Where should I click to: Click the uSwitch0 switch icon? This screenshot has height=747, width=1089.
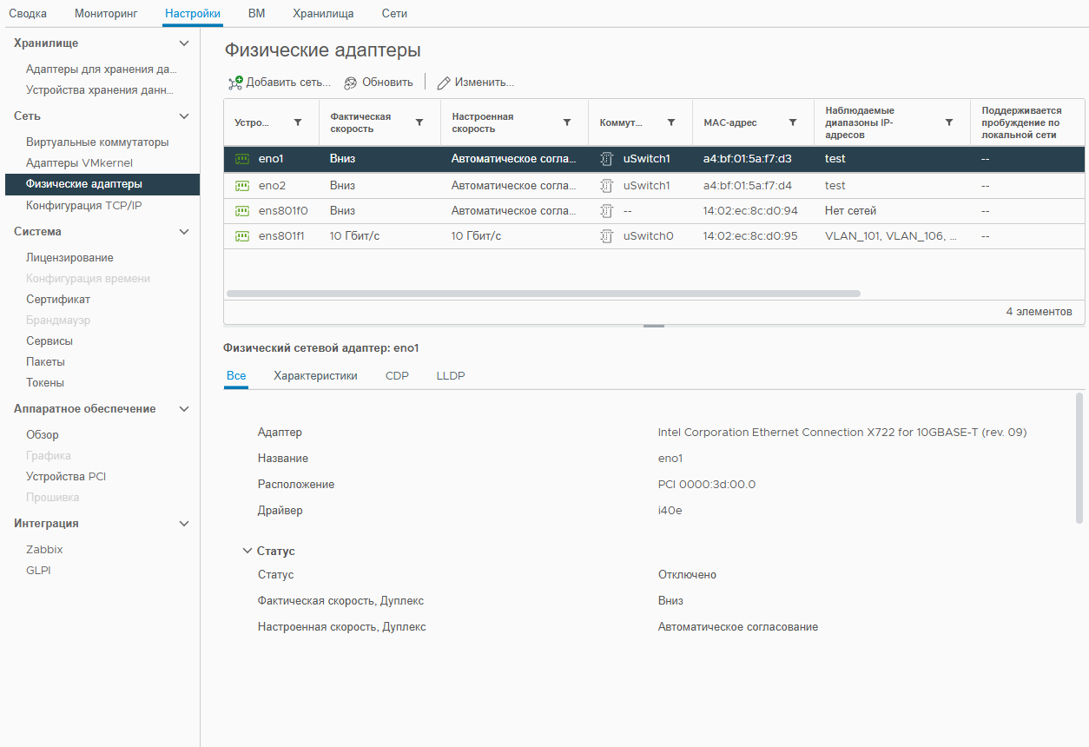[x=607, y=235]
